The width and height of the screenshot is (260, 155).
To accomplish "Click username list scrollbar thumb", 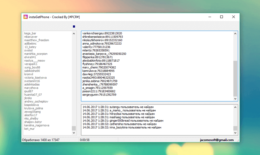I will click(74, 128).
